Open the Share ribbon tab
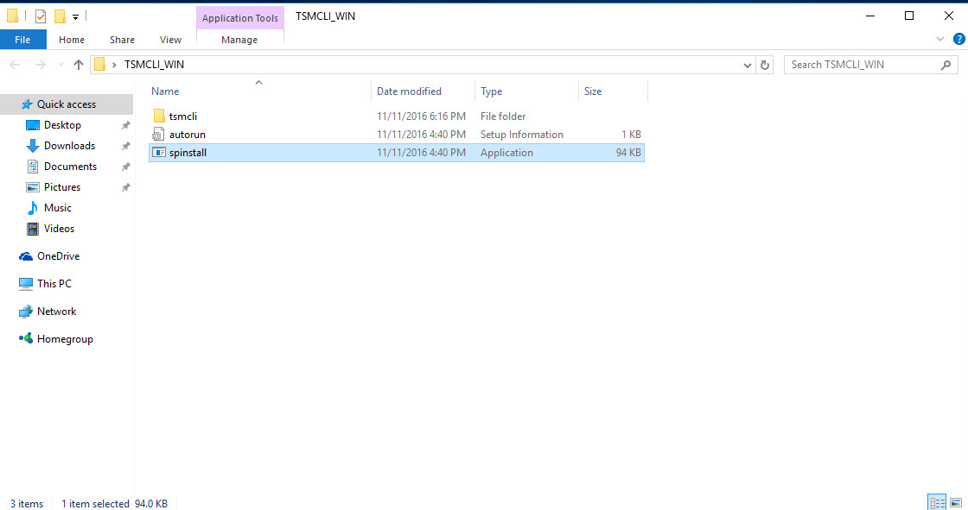The image size is (968, 510). [122, 40]
